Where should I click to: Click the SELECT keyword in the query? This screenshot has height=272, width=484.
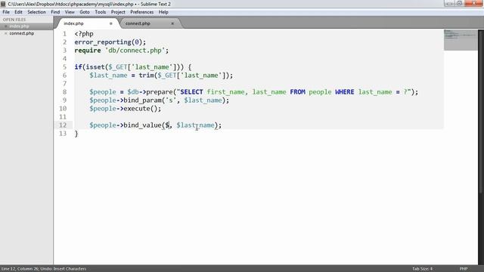(191, 92)
